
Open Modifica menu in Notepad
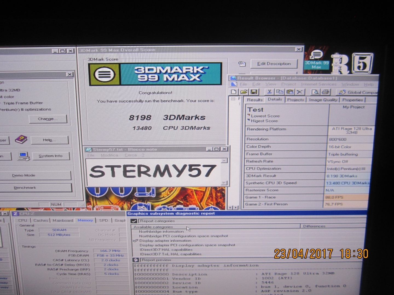pyautogui.click(x=109, y=155)
